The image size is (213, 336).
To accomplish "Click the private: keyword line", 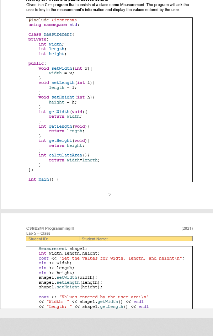I will [x=38, y=39].
